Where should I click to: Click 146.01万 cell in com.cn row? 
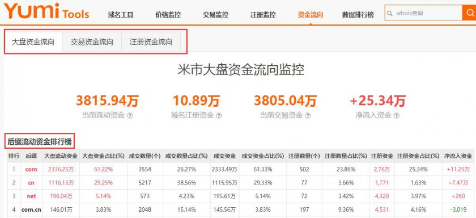point(61,209)
